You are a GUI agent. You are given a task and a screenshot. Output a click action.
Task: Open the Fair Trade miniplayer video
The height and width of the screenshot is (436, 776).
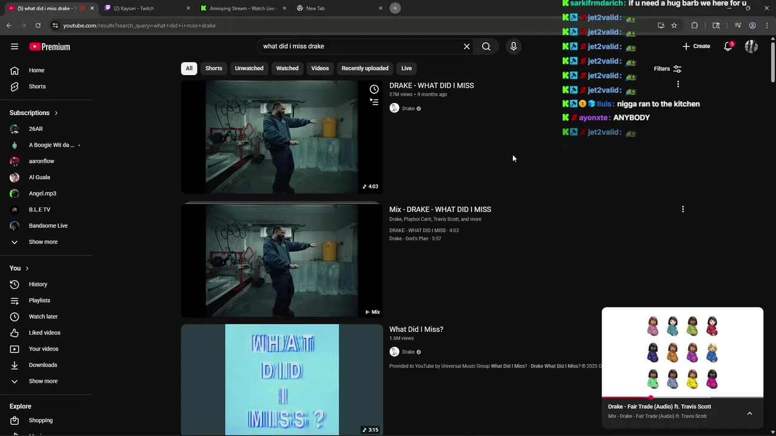(x=683, y=353)
